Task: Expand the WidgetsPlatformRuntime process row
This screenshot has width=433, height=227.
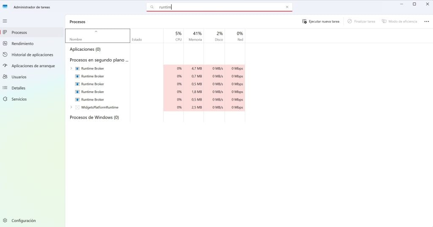Action: [x=71, y=107]
